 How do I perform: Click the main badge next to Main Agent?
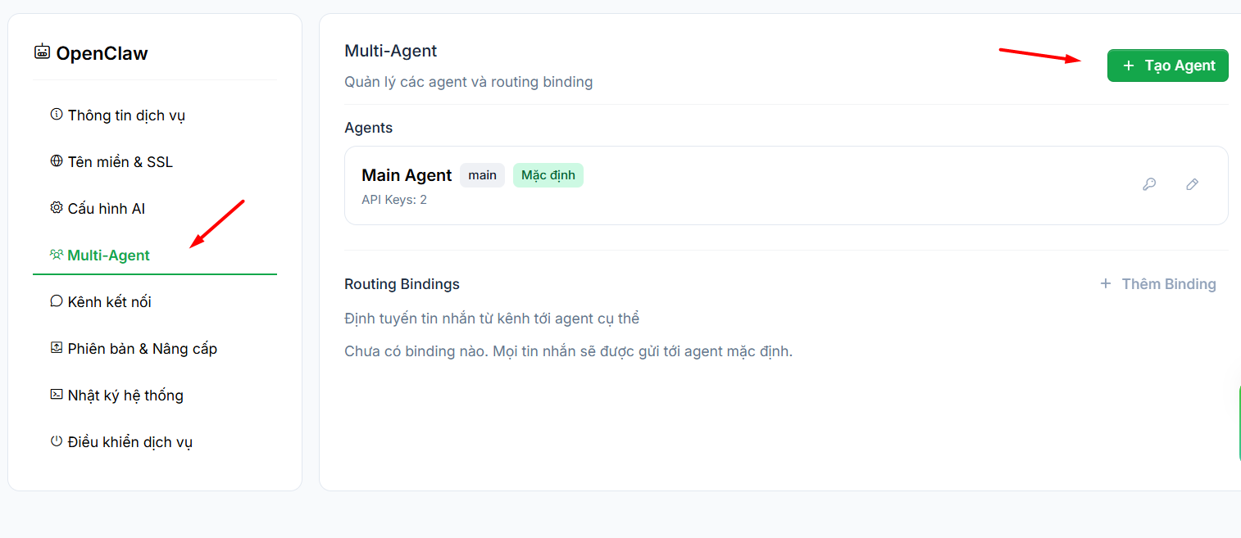(482, 174)
